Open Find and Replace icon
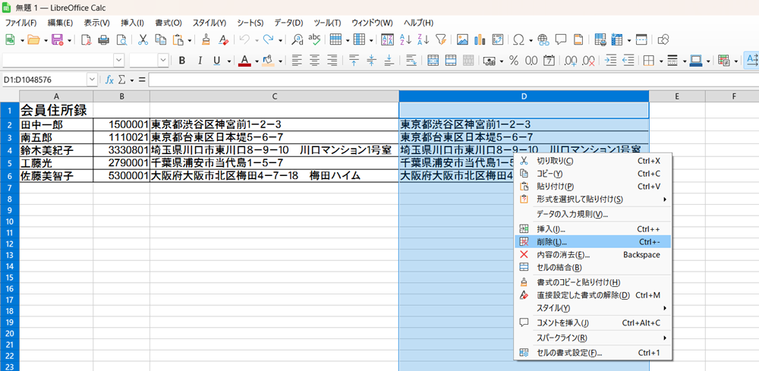 (297, 39)
